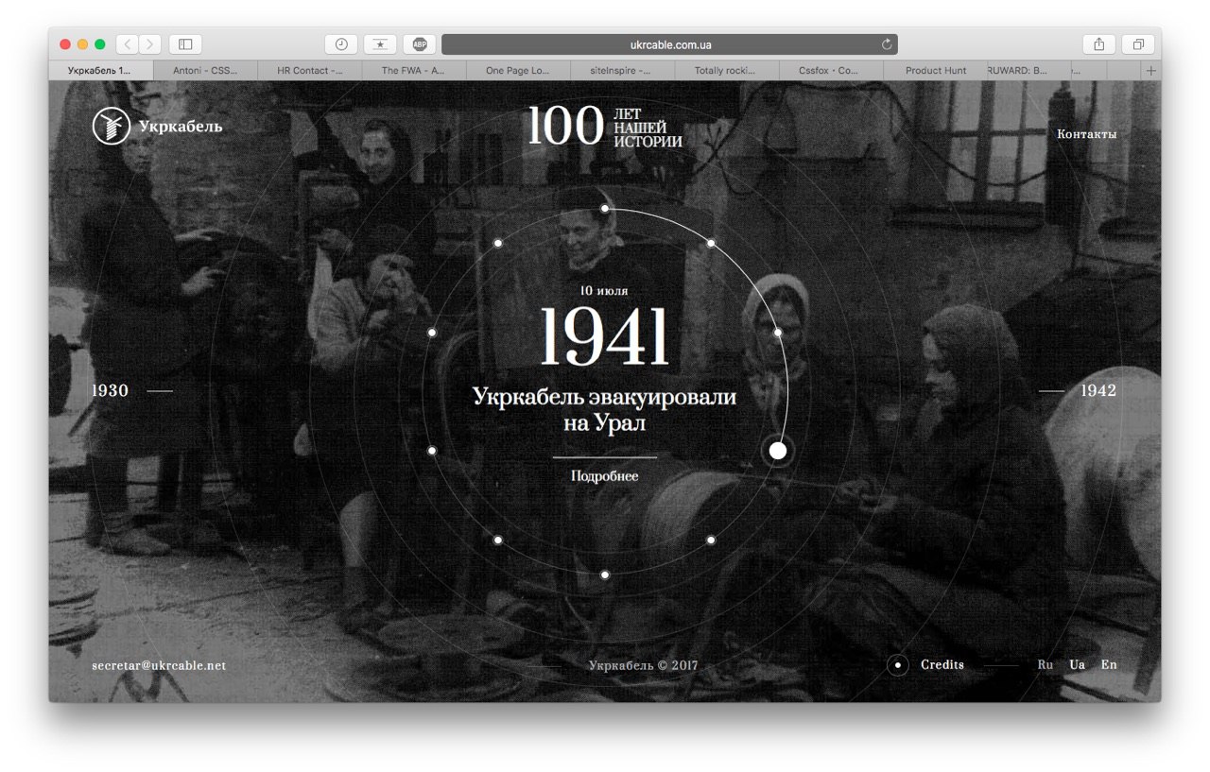
Task: Open Safari sidebar panel button
Action: click(185, 44)
